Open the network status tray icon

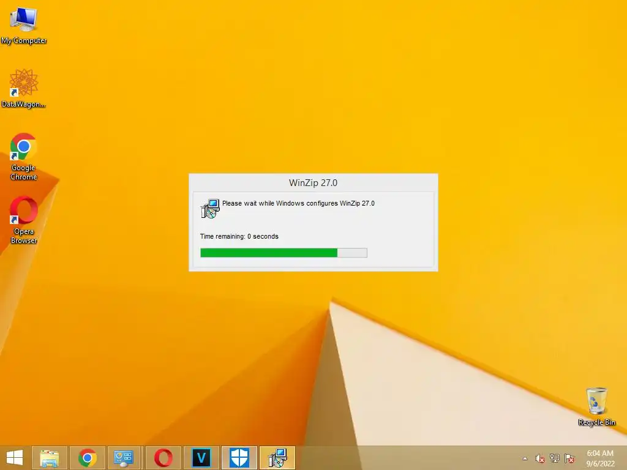(555, 458)
